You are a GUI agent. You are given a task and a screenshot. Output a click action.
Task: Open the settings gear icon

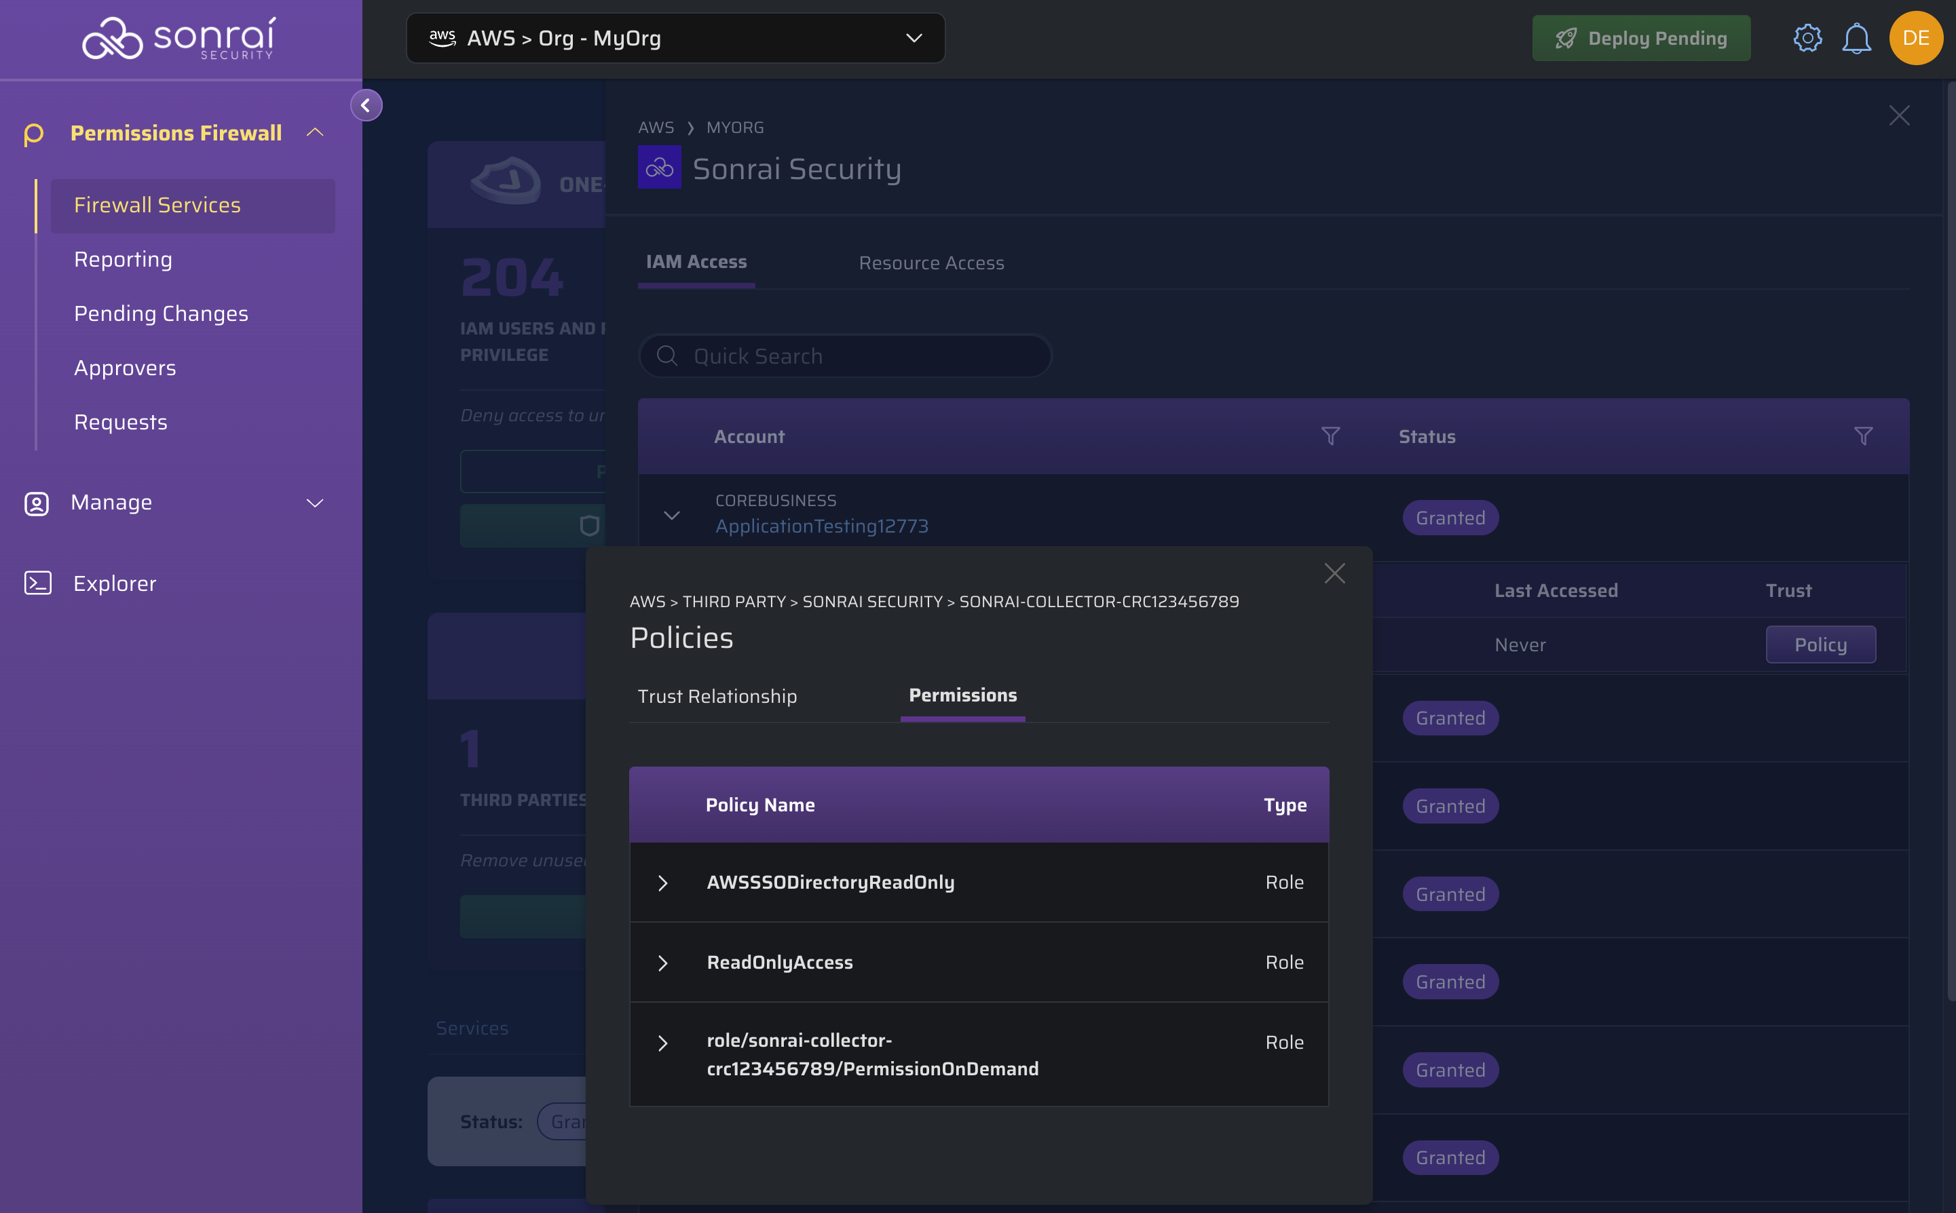click(1807, 38)
